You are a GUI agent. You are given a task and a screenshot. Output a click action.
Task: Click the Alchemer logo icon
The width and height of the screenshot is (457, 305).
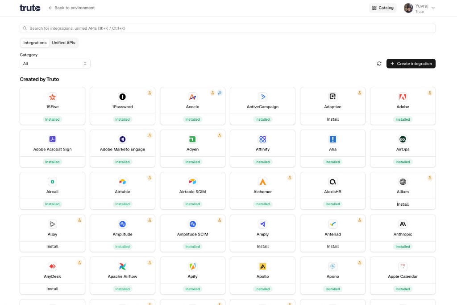(x=262, y=182)
